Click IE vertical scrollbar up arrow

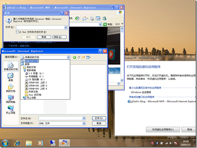pyautogui.click(x=122, y=28)
